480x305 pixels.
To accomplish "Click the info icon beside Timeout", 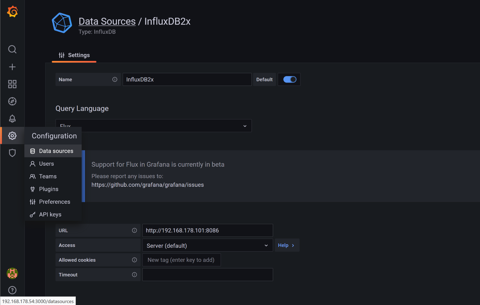I will coord(134,275).
